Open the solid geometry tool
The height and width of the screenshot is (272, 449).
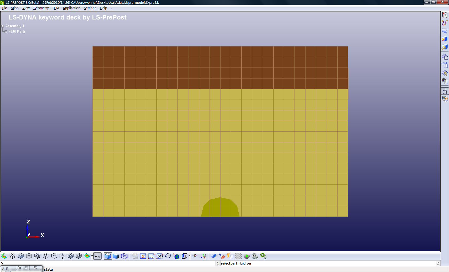(444, 39)
